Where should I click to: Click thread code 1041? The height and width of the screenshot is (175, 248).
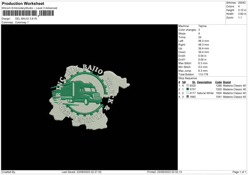coord(219,97)
